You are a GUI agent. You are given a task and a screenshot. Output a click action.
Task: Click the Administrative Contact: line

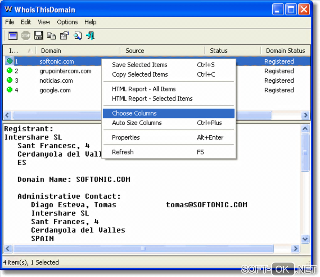(69, 196)
